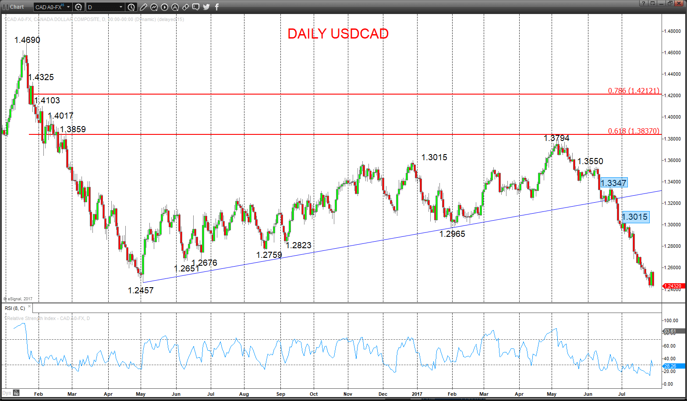Click the 2017 year label on time axis
687x401 pixels.
417,394
